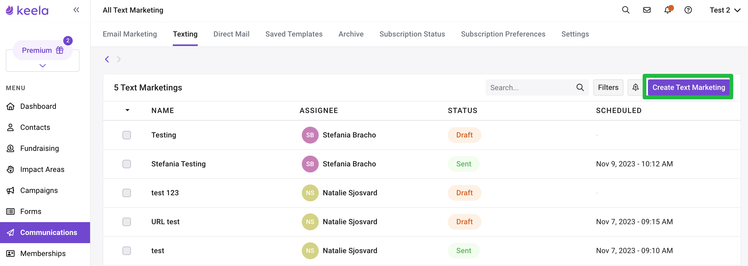Click the search magnifier in table search

[580, 88]
